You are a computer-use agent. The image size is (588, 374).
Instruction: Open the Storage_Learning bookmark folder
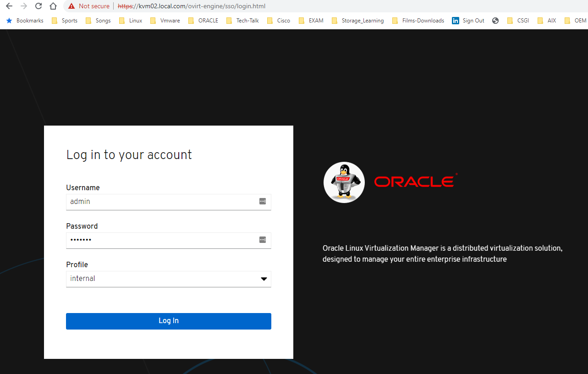(357, 21)
